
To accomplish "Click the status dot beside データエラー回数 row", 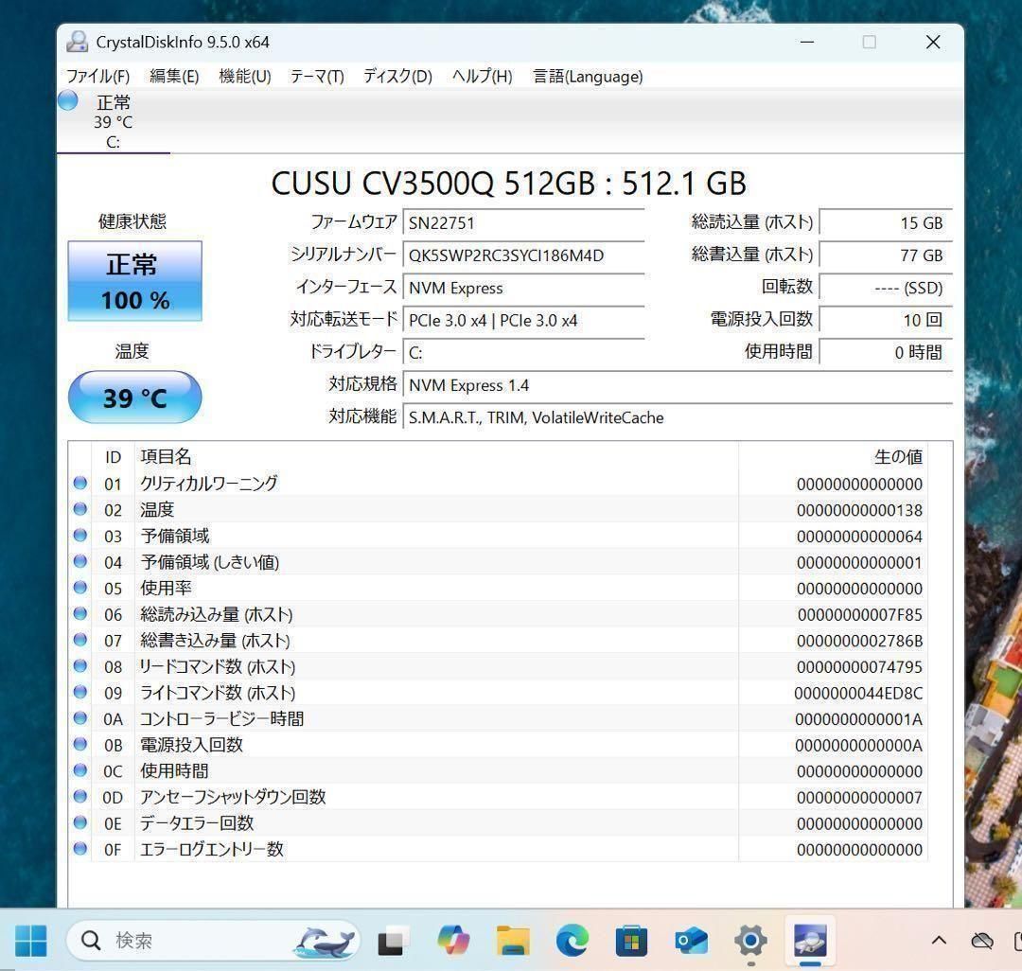I will coord(79,823).
